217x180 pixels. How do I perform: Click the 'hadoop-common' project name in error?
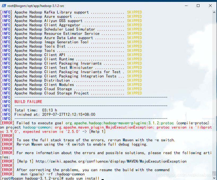(x=37, y=127)
